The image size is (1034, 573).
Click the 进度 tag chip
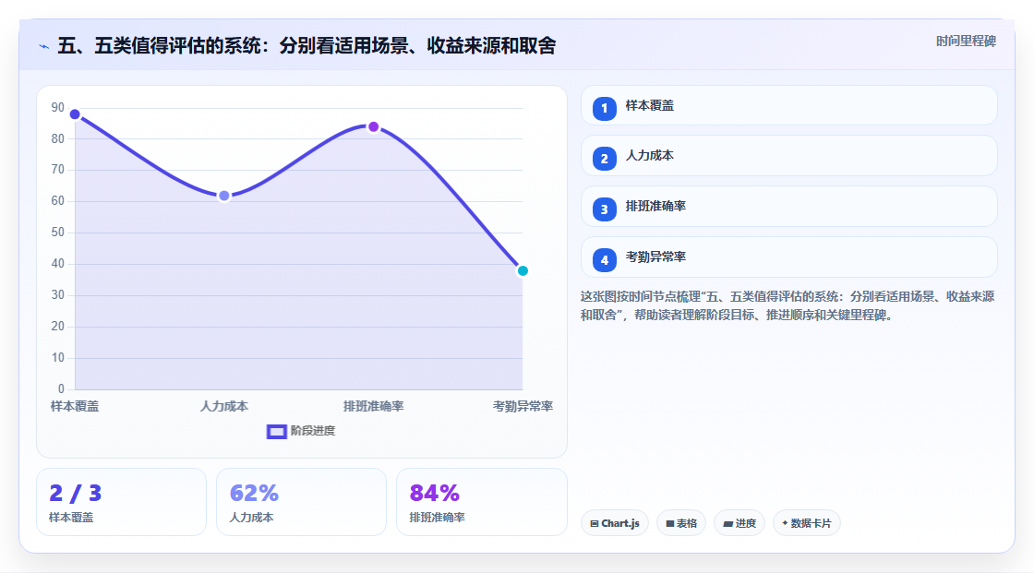(739, 523)
